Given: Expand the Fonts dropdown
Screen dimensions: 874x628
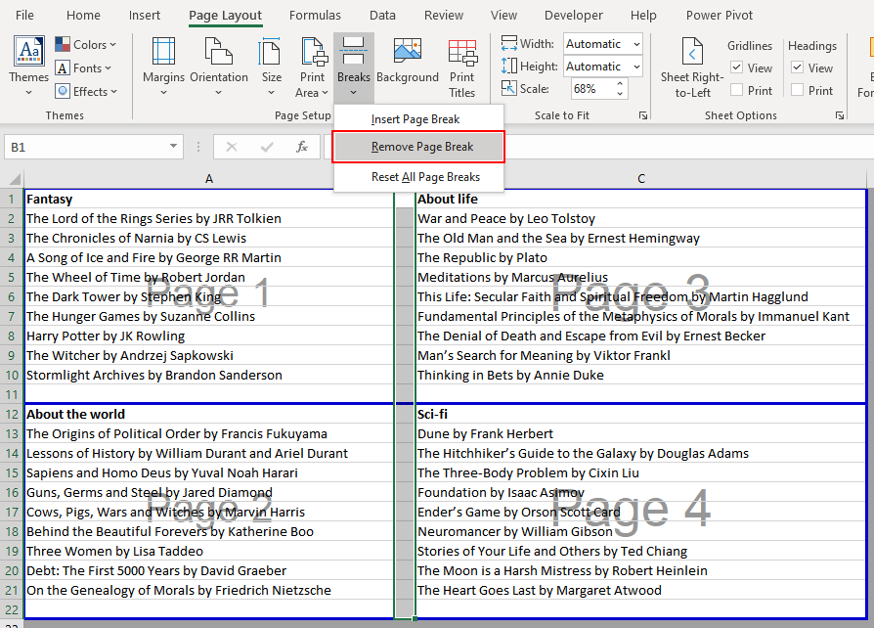Looking at the screenshot, I should pos(85,67).
